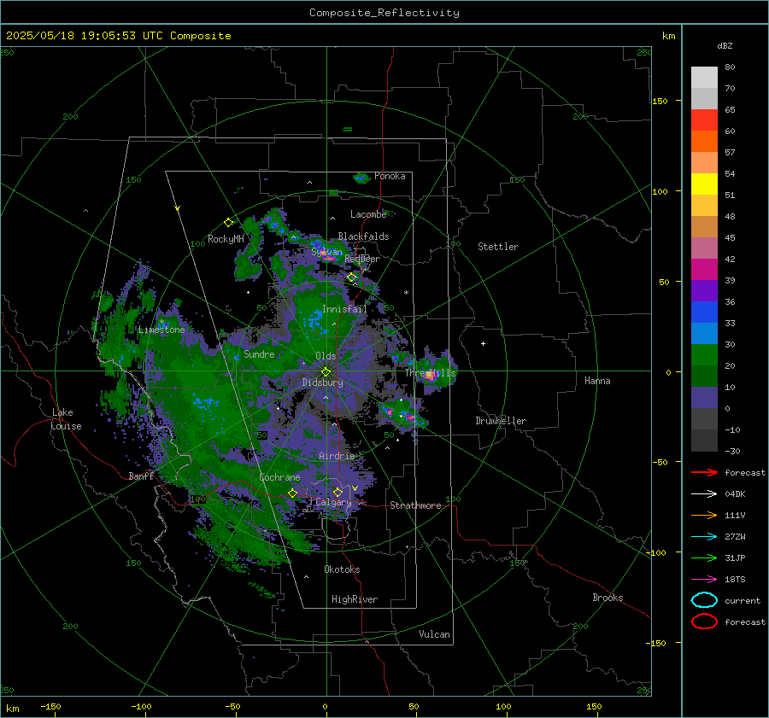Click the -150 tick on bottom axis
769x718 pixels.
click(x=50, y=706)
